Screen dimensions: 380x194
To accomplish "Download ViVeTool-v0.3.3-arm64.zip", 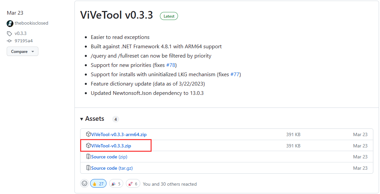I will [119, 135].
